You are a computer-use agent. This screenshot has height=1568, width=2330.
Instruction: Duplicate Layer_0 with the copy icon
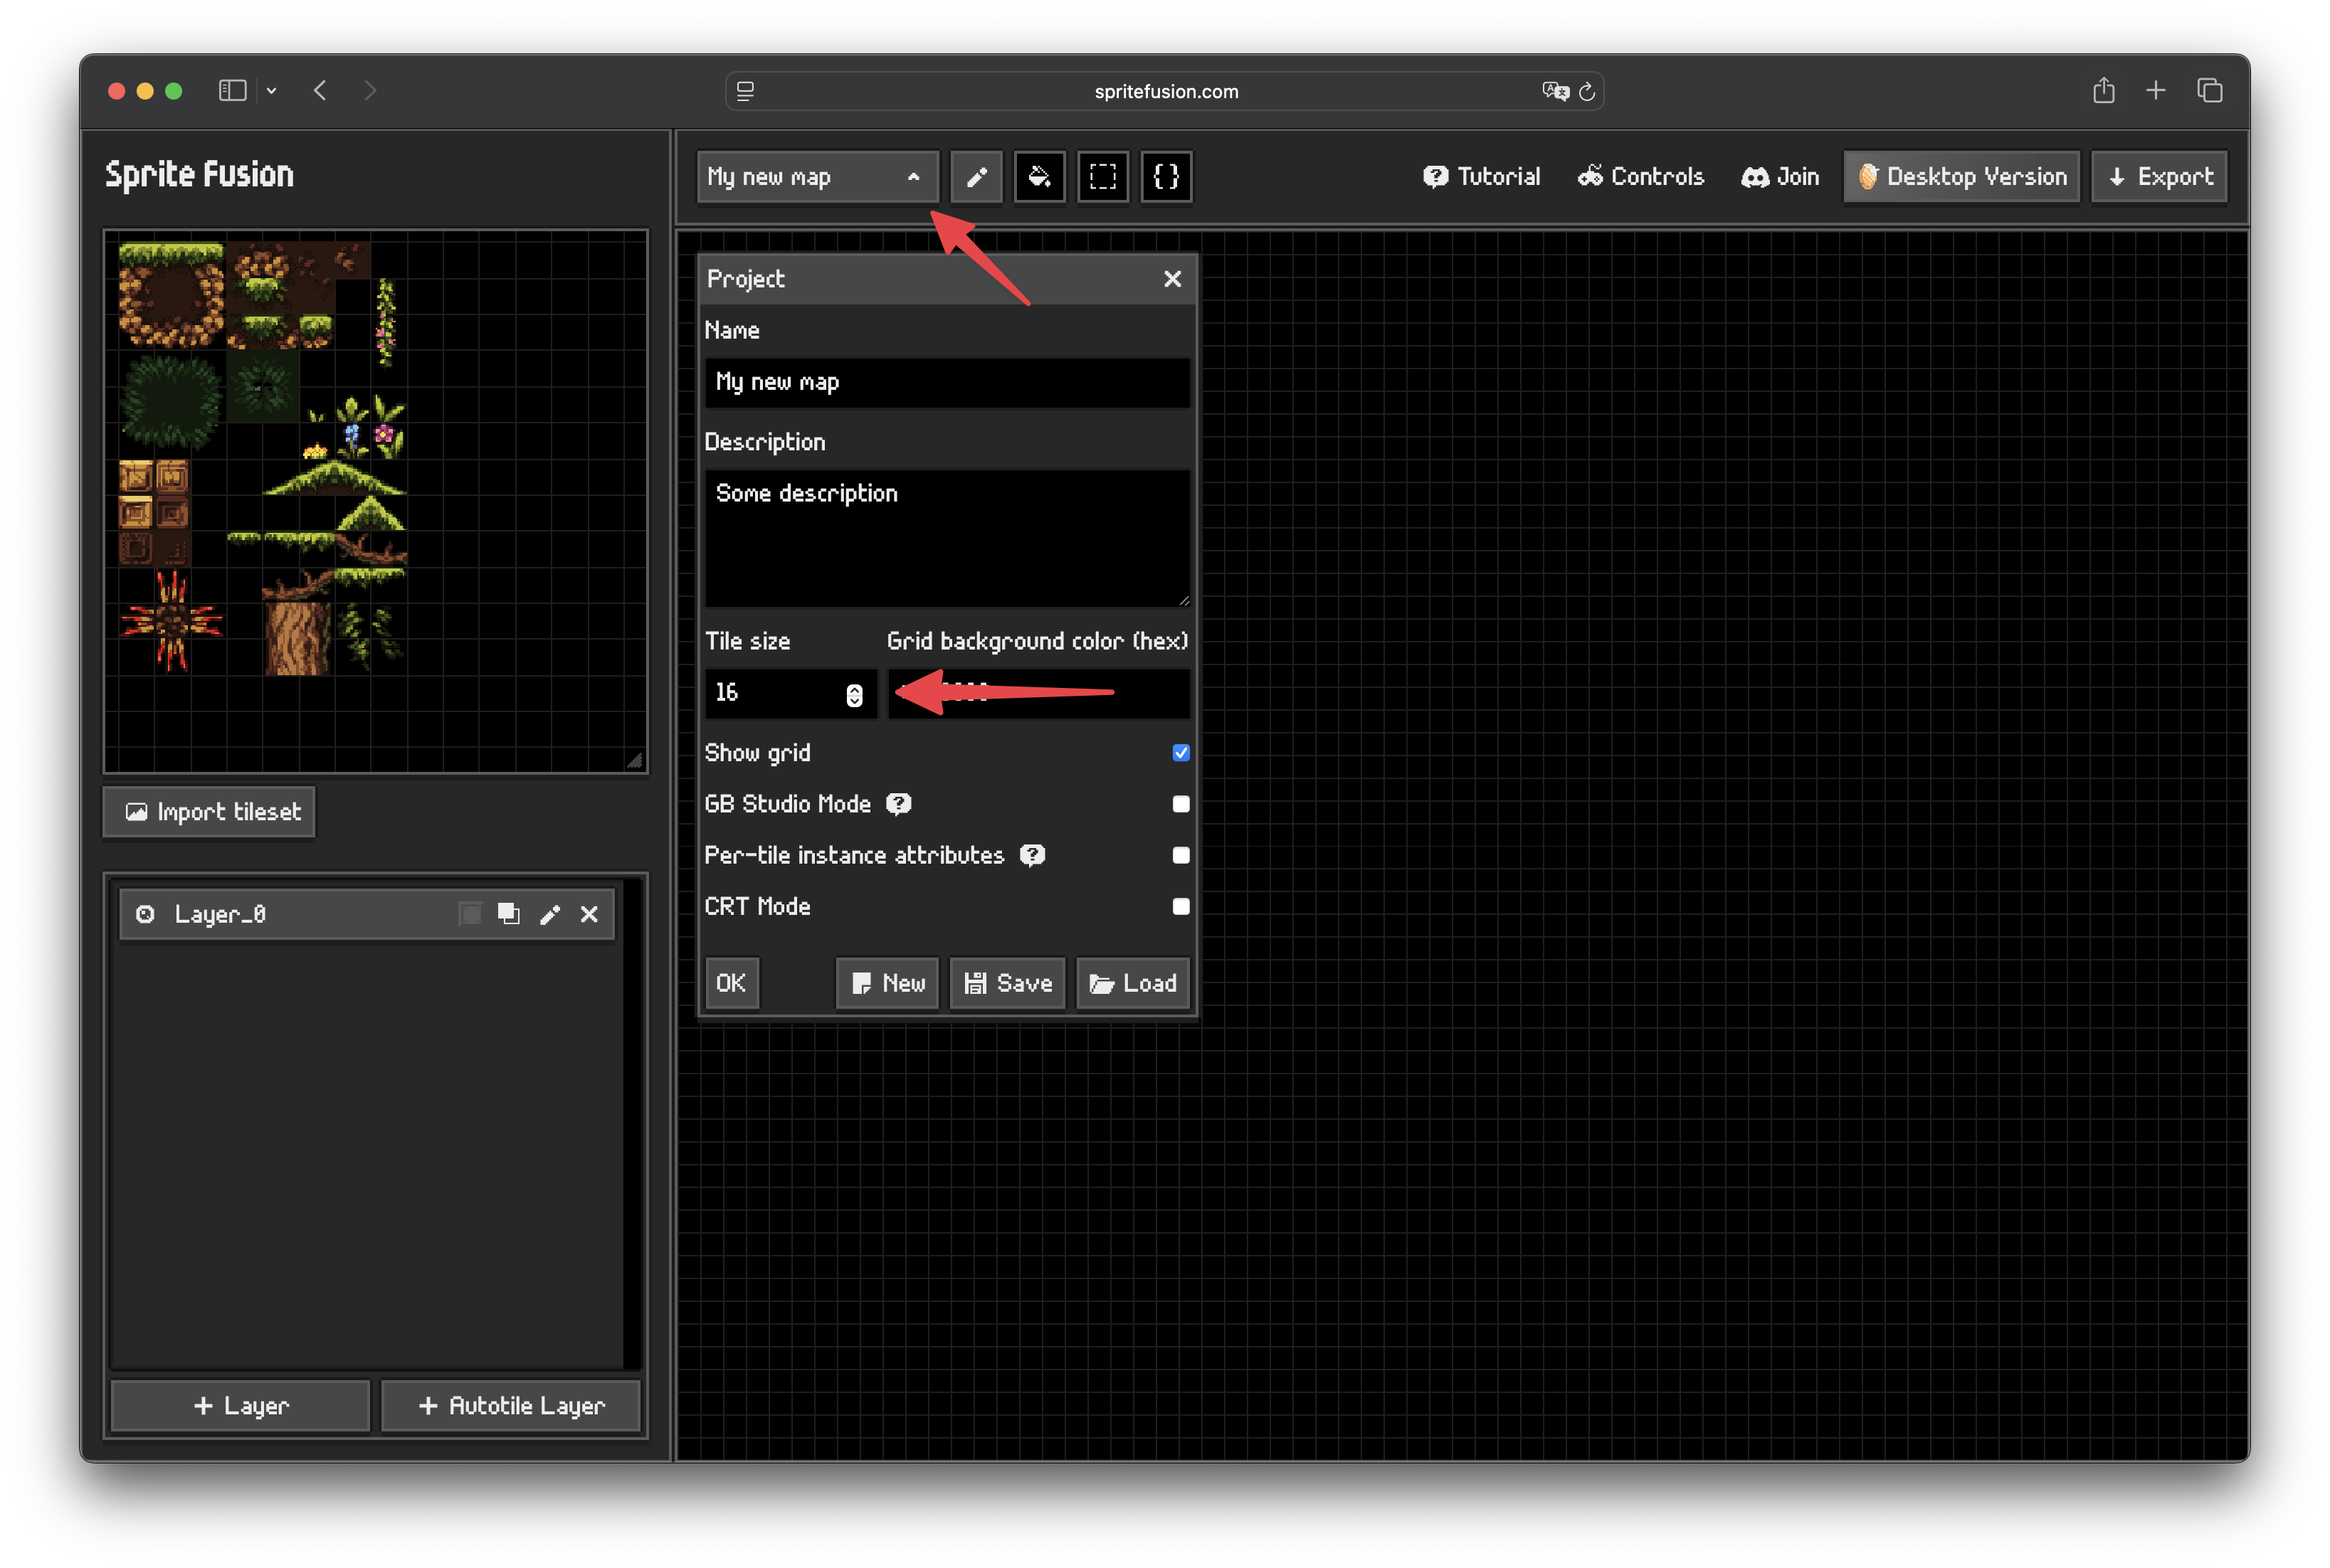click(x=508, y=914)
